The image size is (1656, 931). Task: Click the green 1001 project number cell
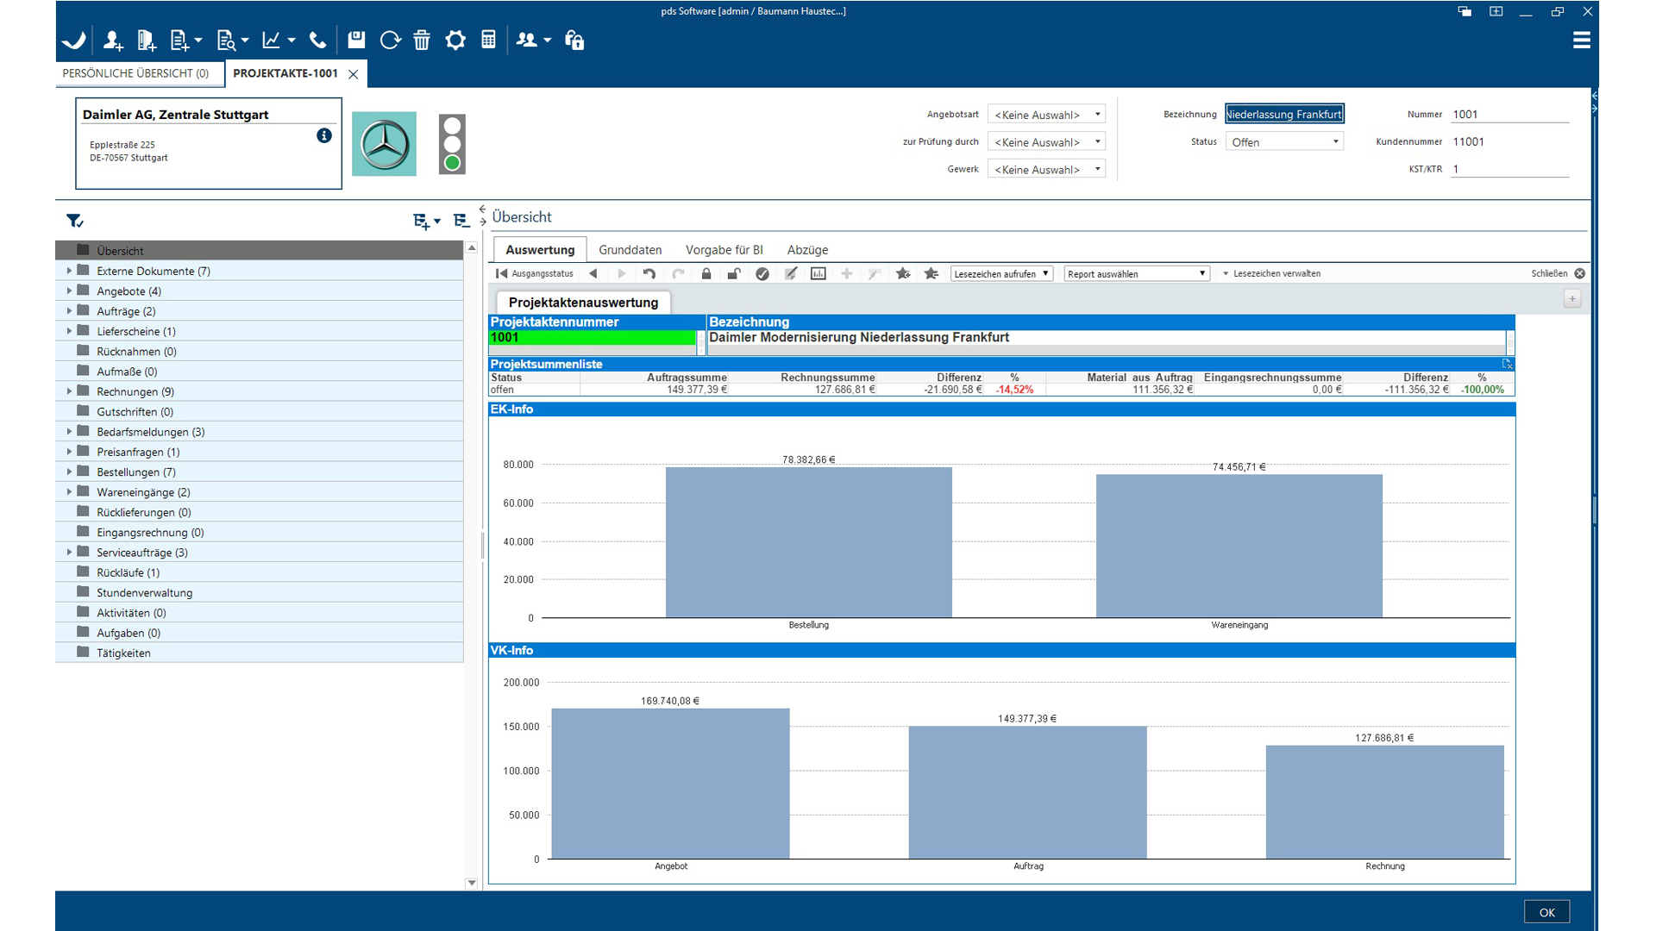click(x=593, y=338)
